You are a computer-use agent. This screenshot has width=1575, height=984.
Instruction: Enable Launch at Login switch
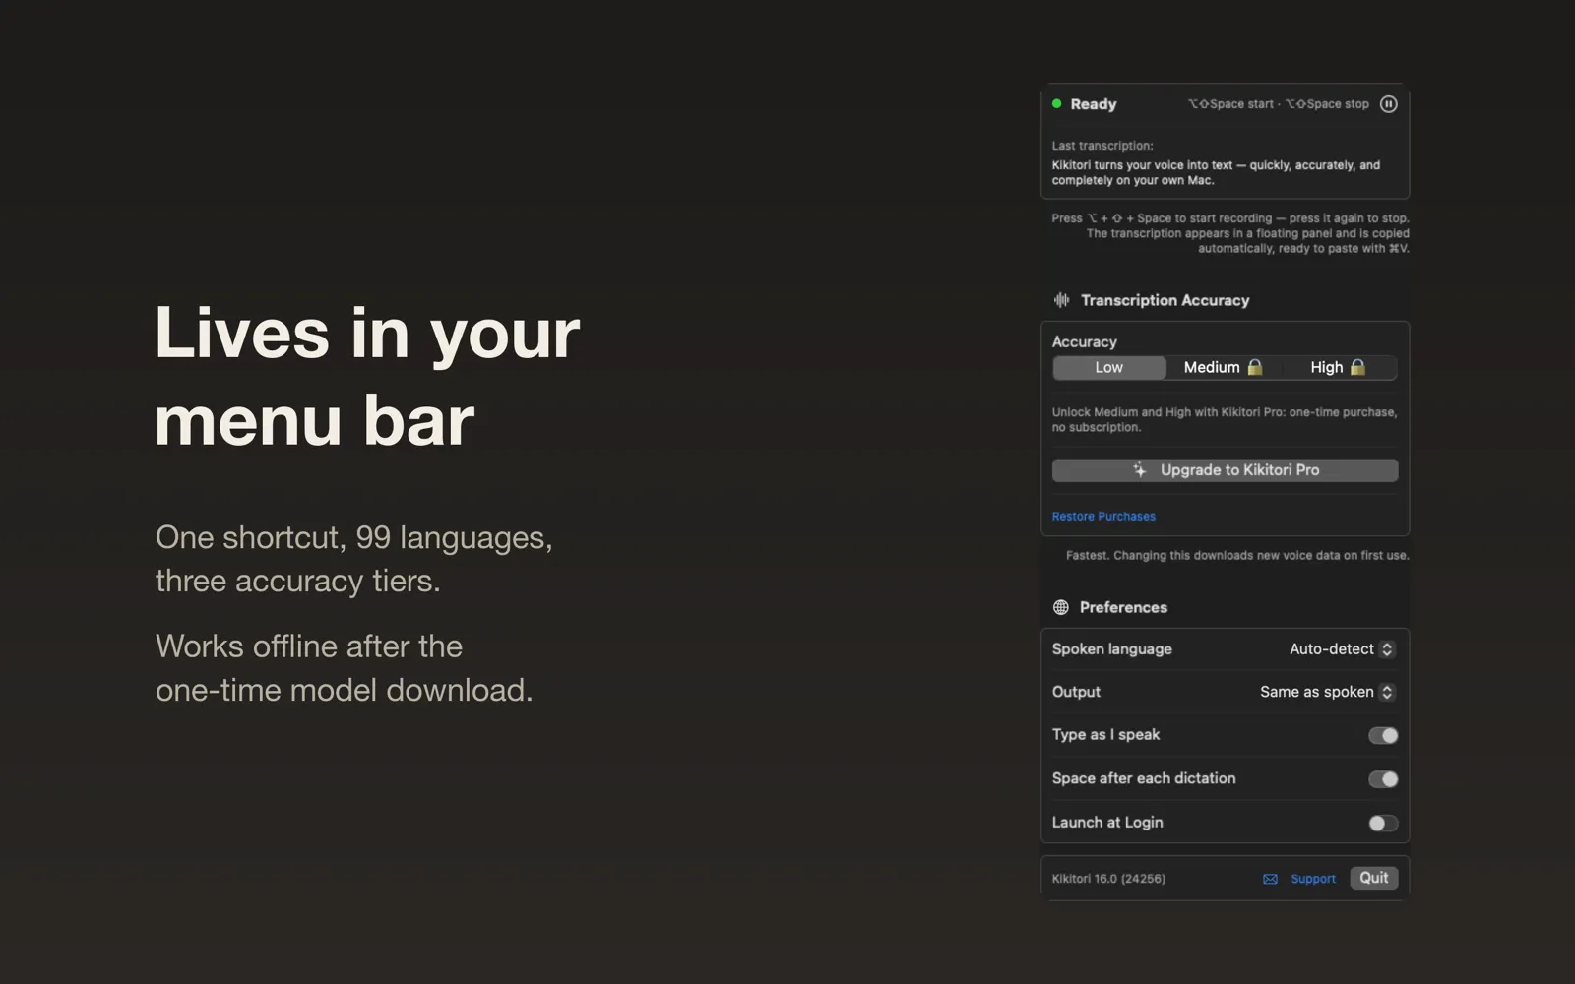coord(1383,823)
